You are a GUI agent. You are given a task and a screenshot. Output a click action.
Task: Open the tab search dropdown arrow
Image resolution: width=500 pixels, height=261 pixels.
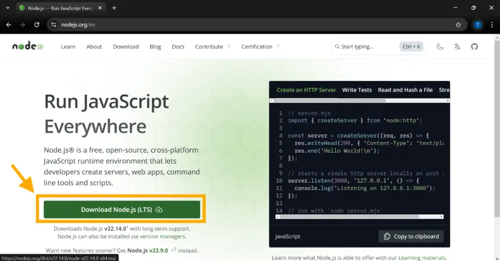point(8,8)
